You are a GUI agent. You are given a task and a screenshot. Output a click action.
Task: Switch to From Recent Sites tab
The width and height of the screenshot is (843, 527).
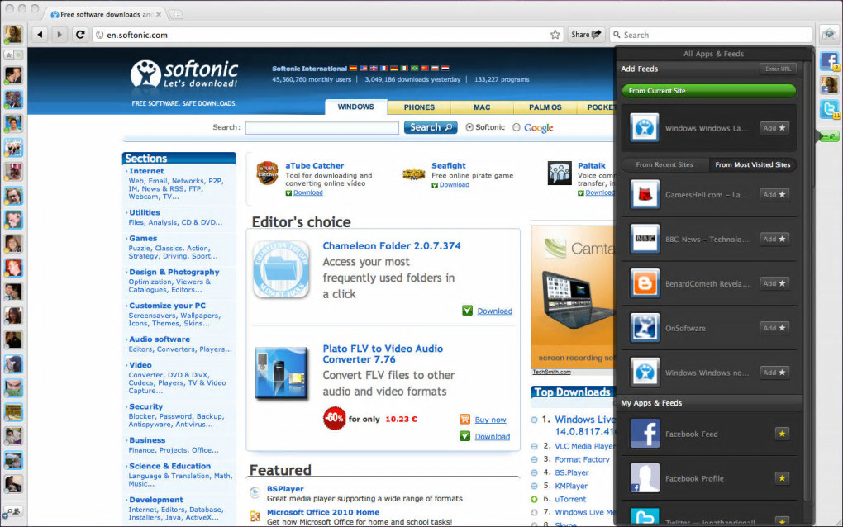coord(664,164)
